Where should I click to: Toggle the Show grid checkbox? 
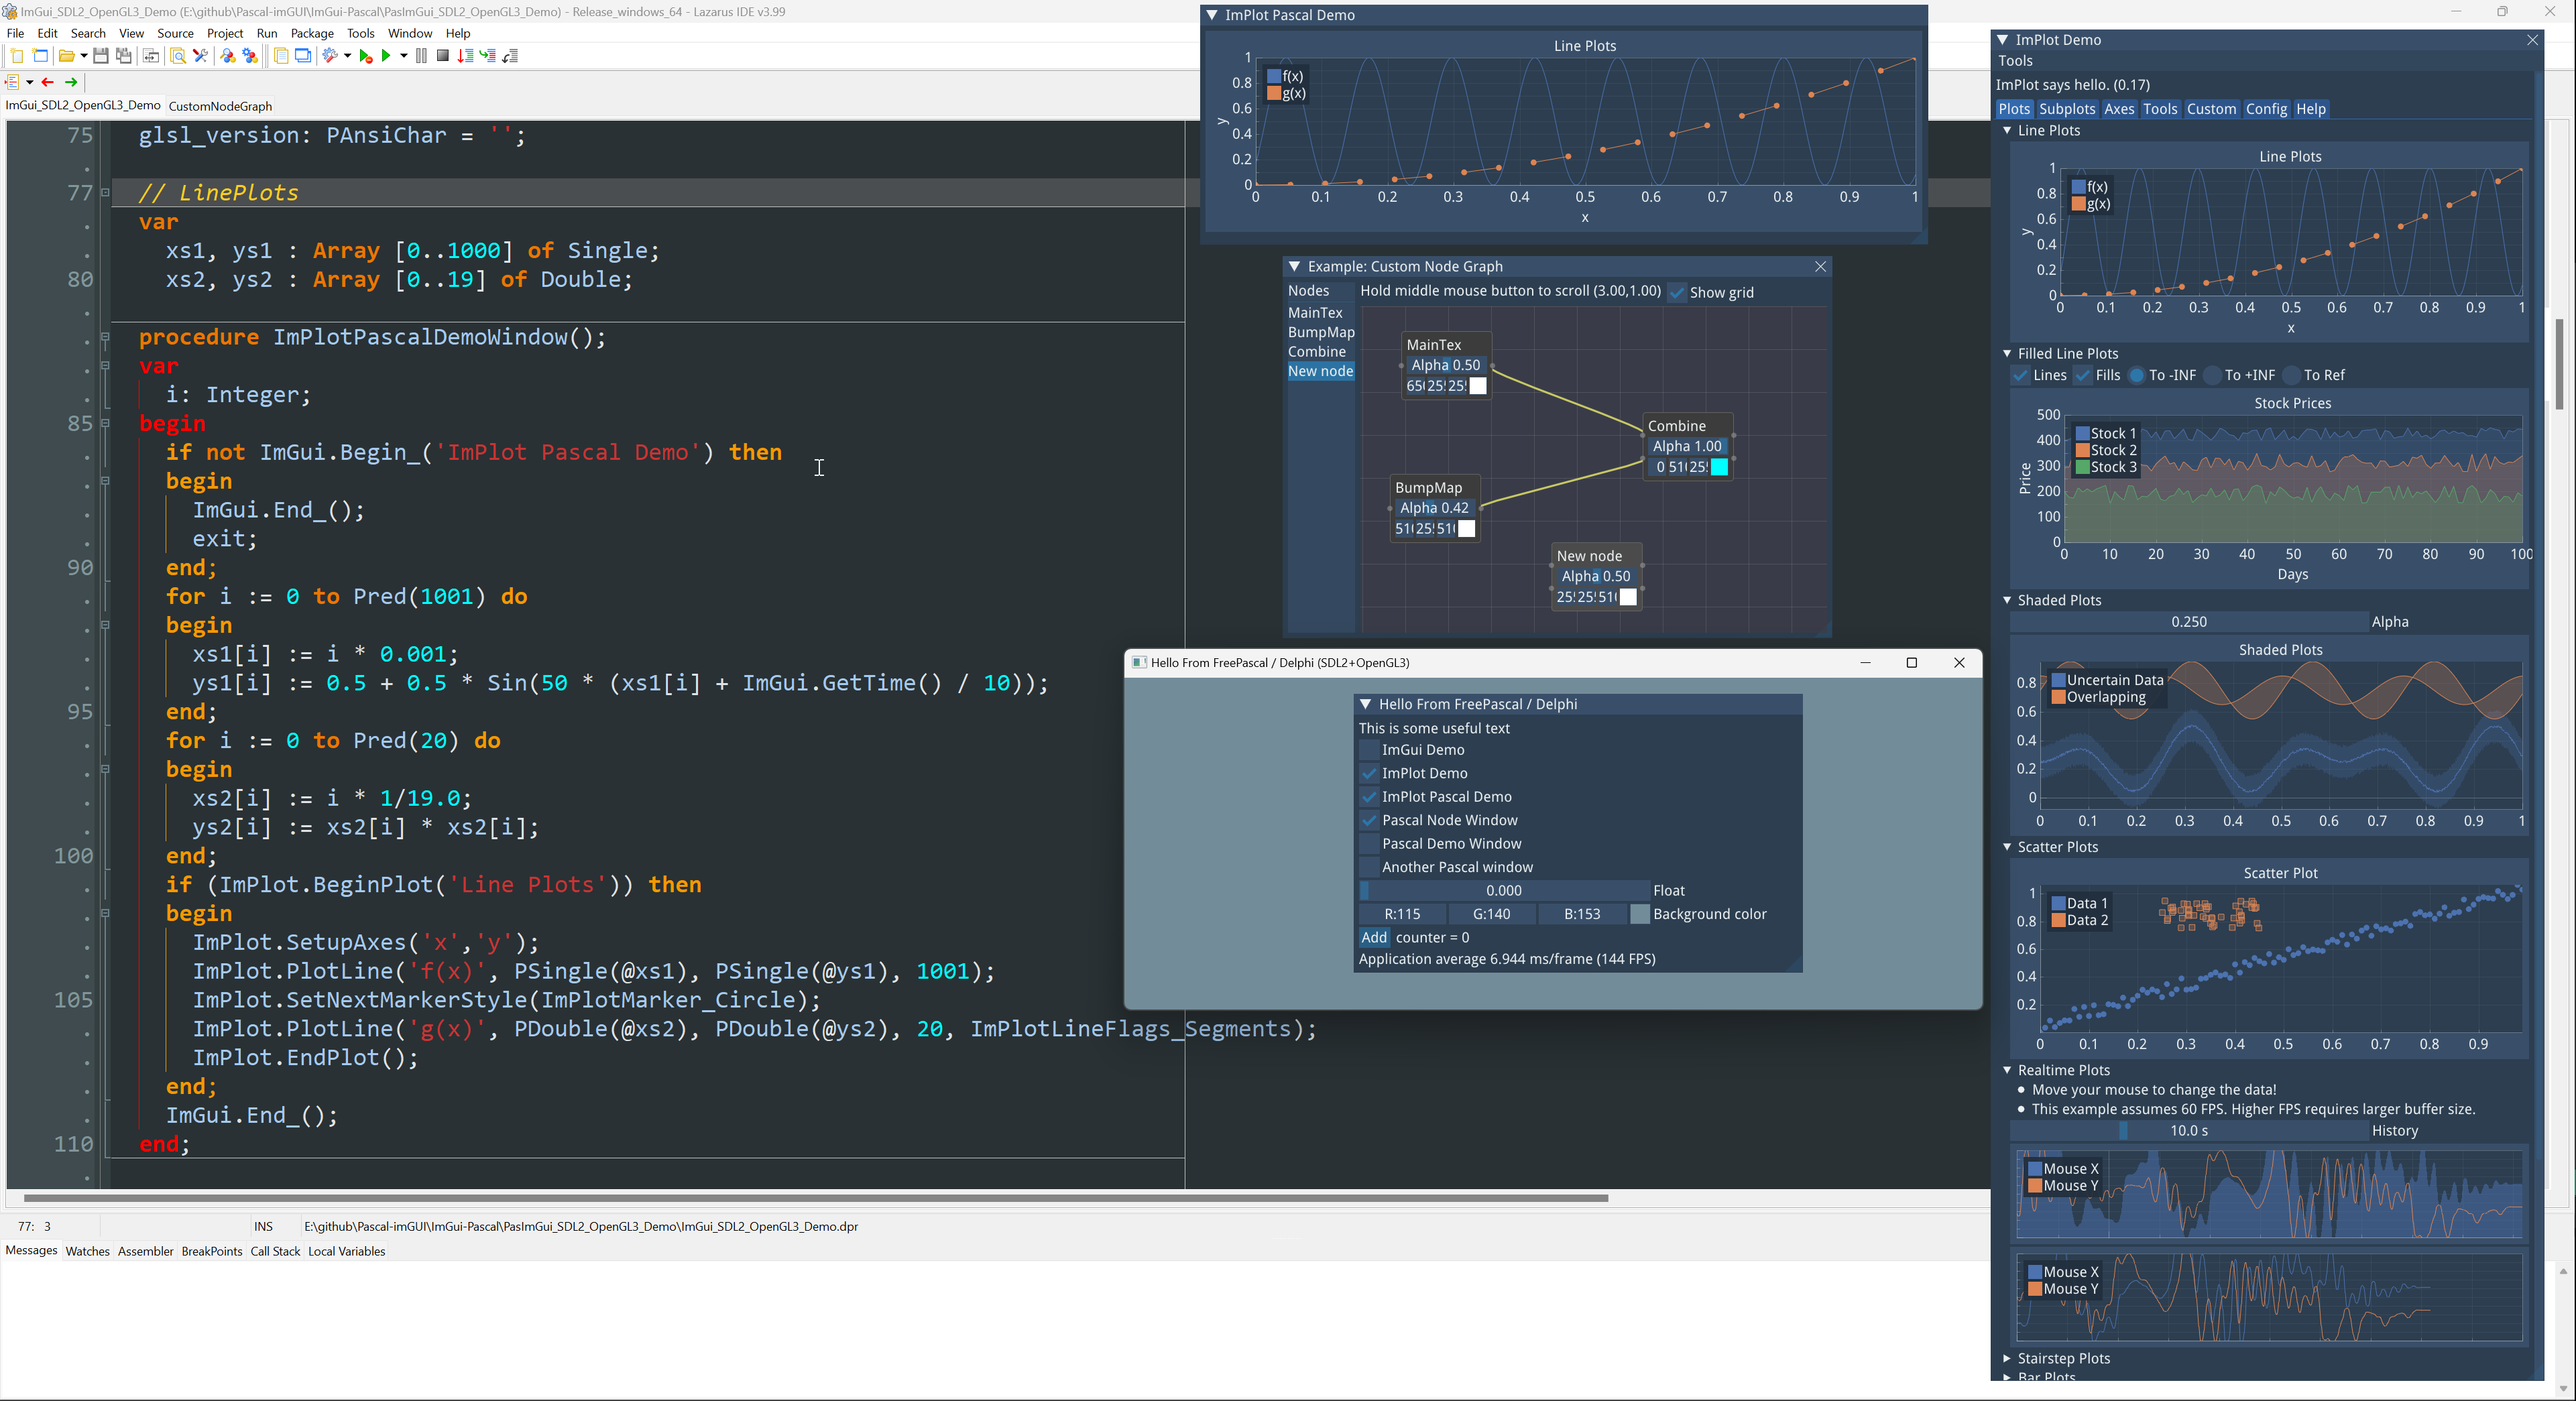pos(1677,293)
